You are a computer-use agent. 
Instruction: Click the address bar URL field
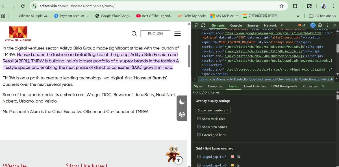[158, 6]
